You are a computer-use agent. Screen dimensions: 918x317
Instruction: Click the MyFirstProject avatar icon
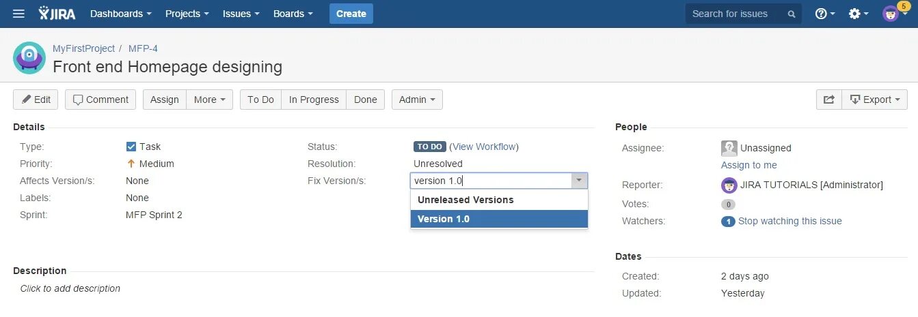pos(29,58)
